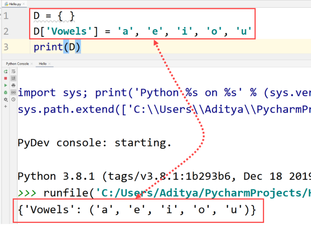
Task: Click the green Attach Debugger bug icon
Action: (5, 92)
